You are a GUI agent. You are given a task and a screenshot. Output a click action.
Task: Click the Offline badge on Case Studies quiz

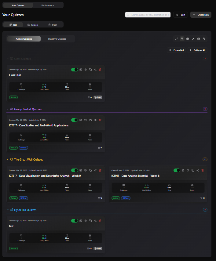[23, 148]
